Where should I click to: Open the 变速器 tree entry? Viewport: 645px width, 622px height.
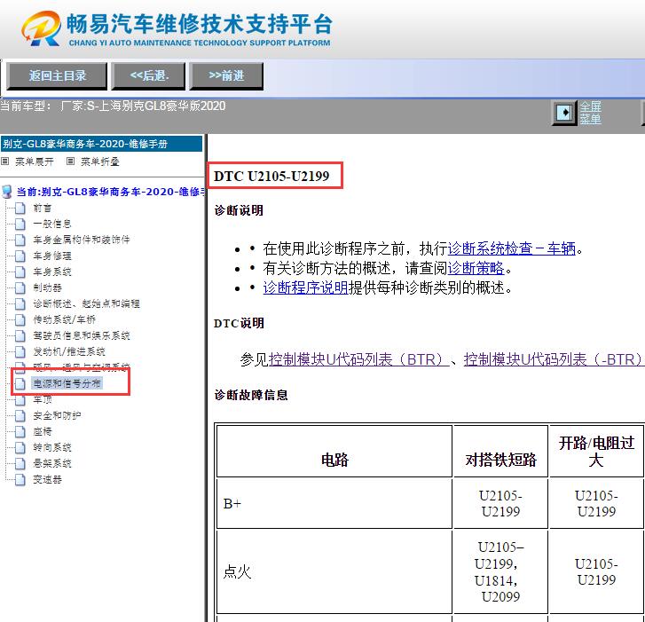(47, 480)
